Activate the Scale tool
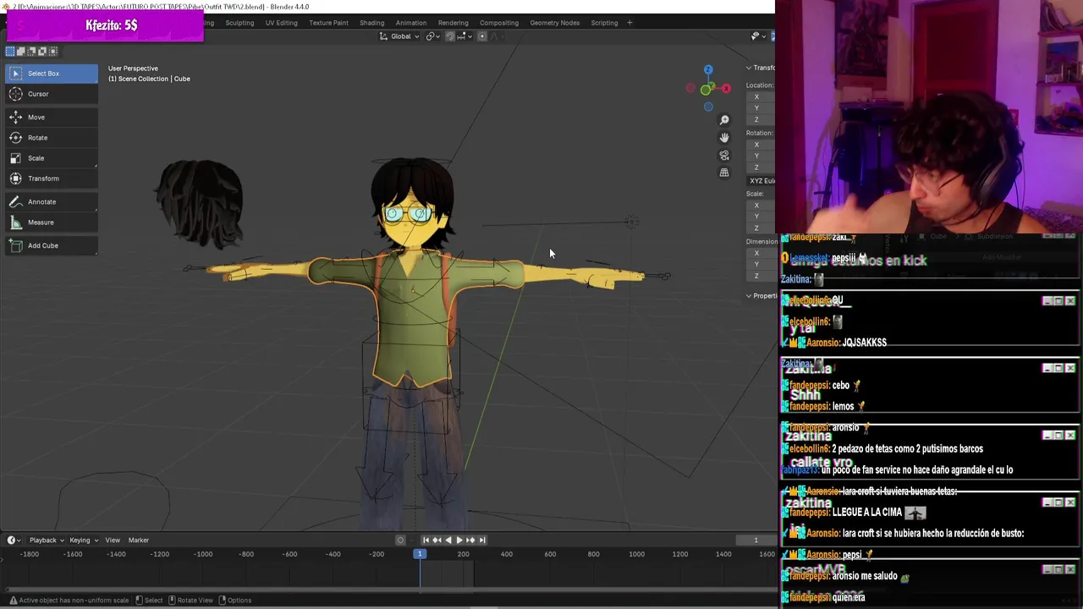Viewport: 1083px width, 609px height. 51,158
